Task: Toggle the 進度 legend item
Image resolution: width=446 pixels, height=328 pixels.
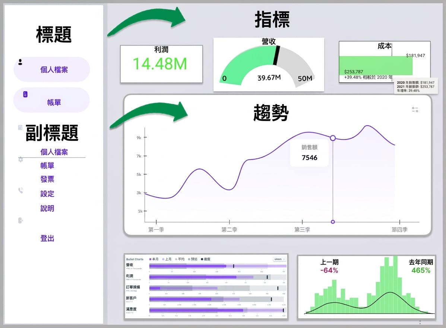Action: pyautogui.click(x=206, y=259)
